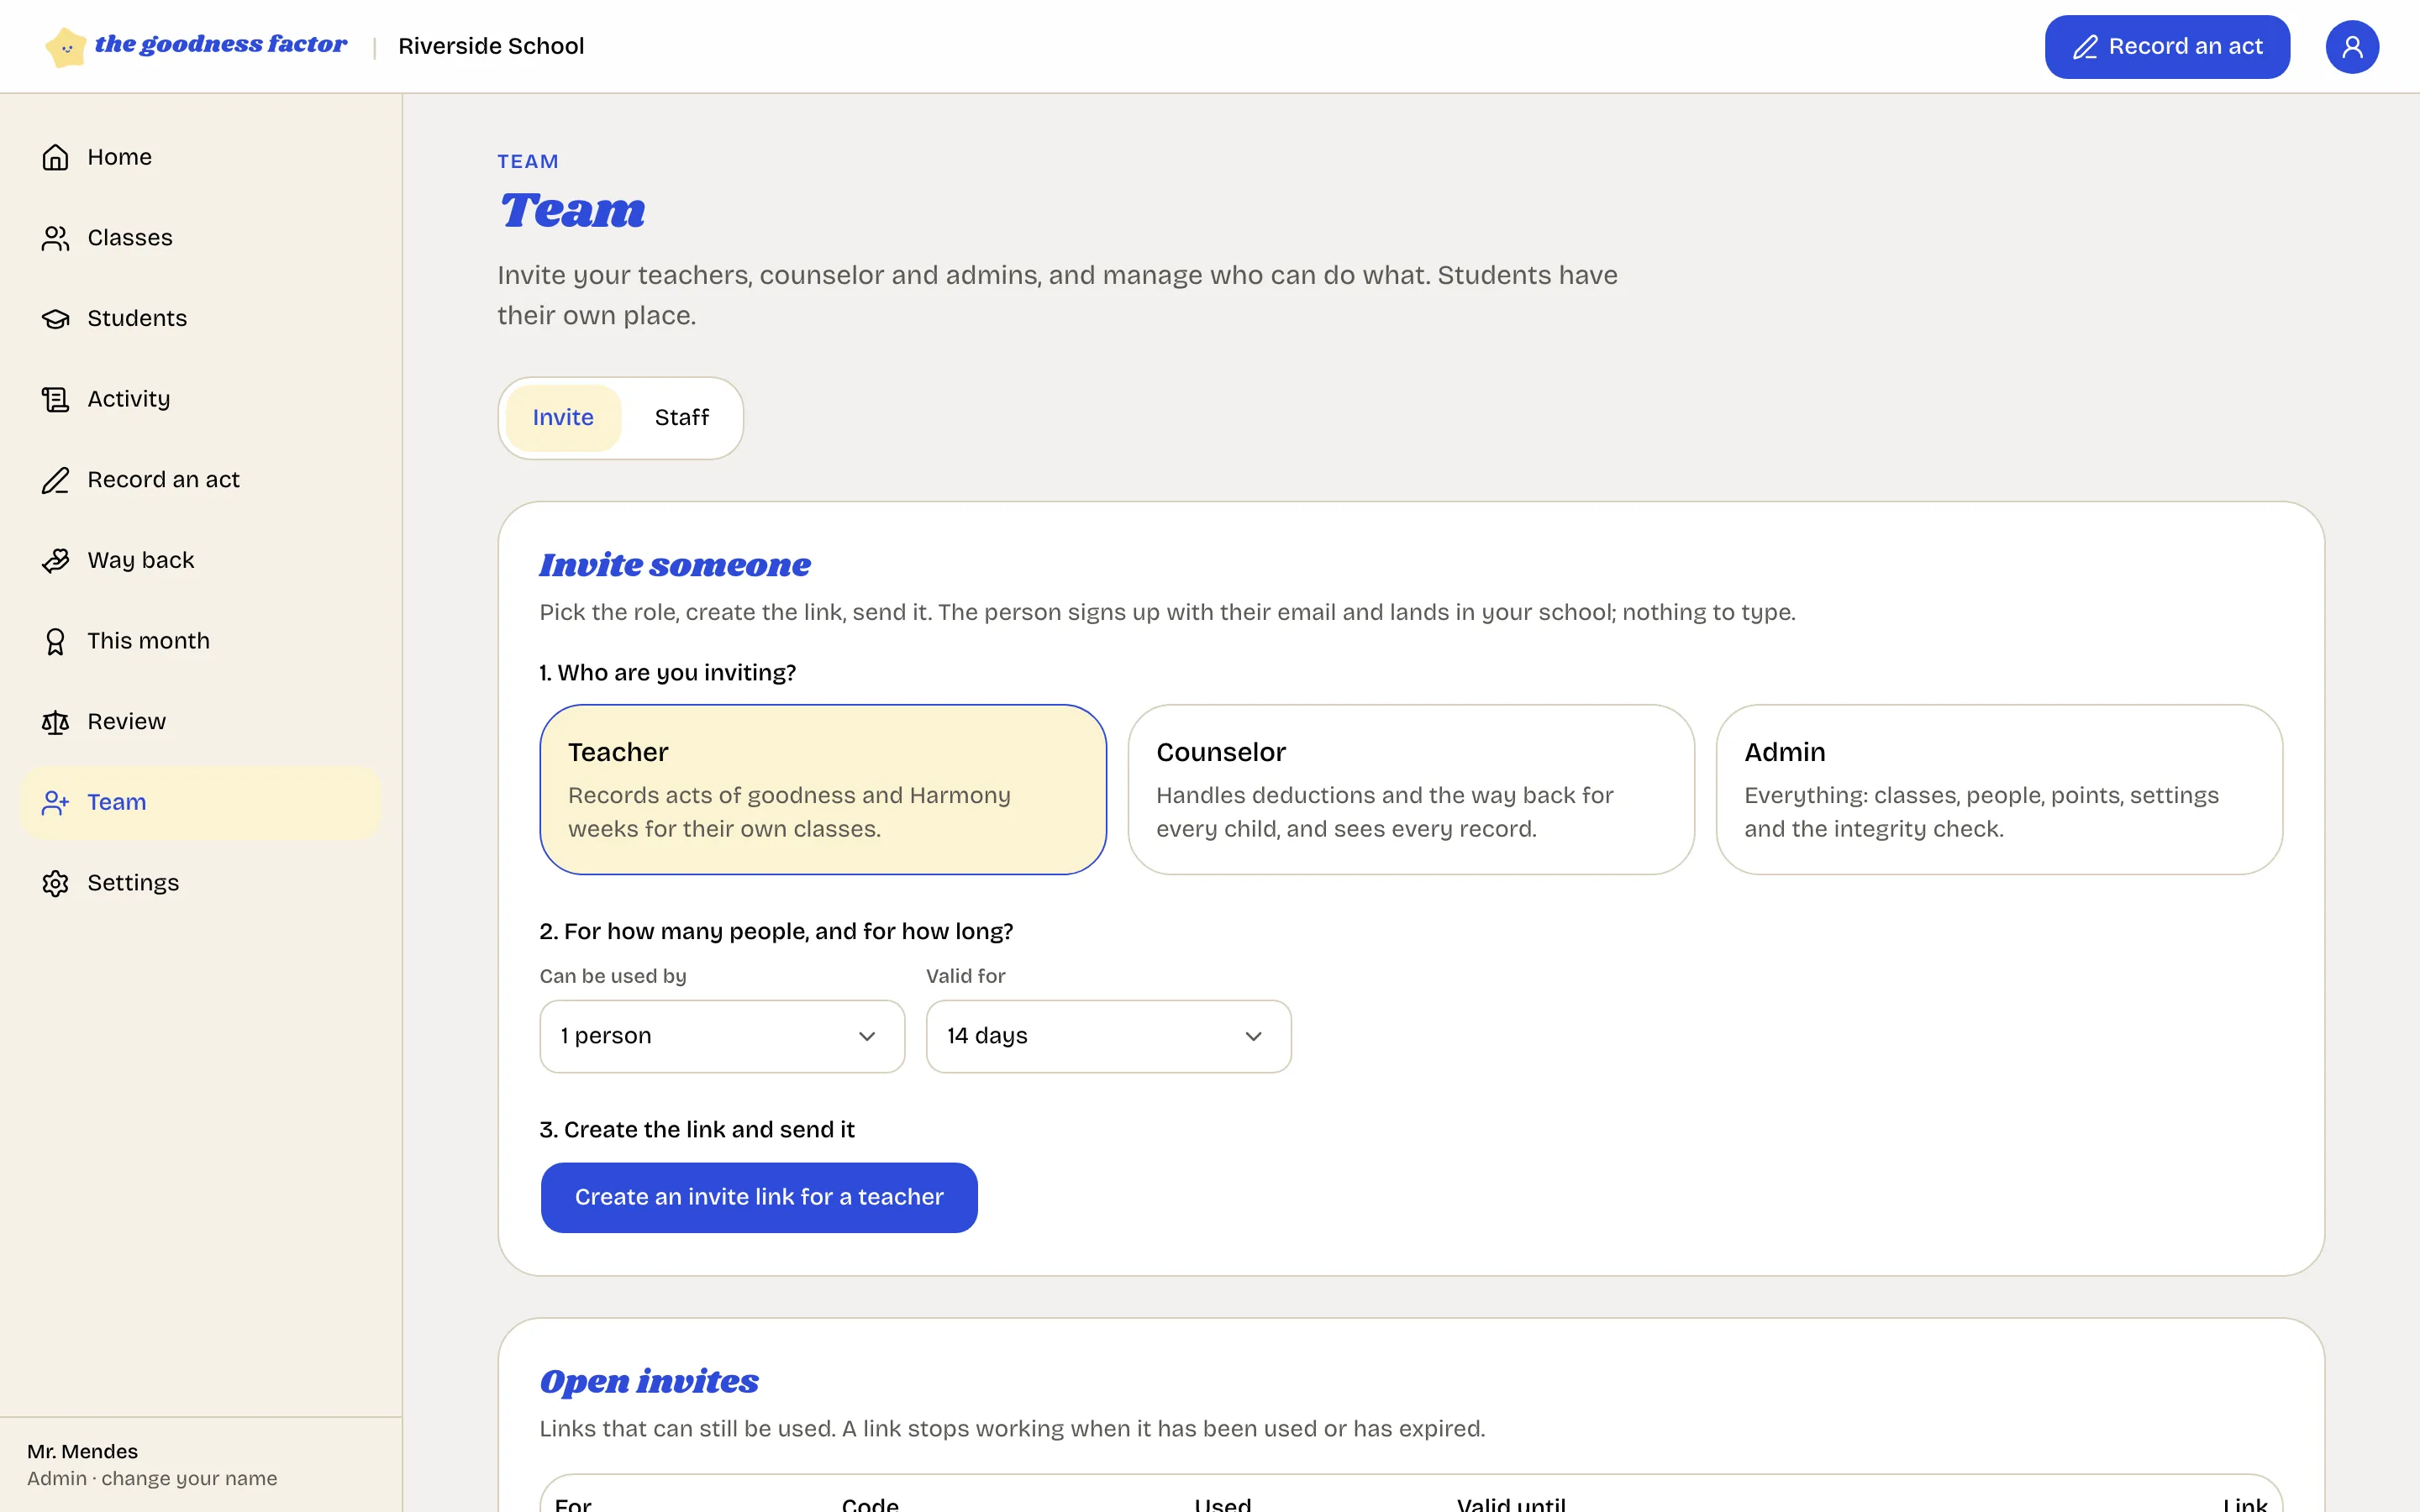
Task: Click the chevron of 14 days select
Action: click(x=1253, y=1036)
